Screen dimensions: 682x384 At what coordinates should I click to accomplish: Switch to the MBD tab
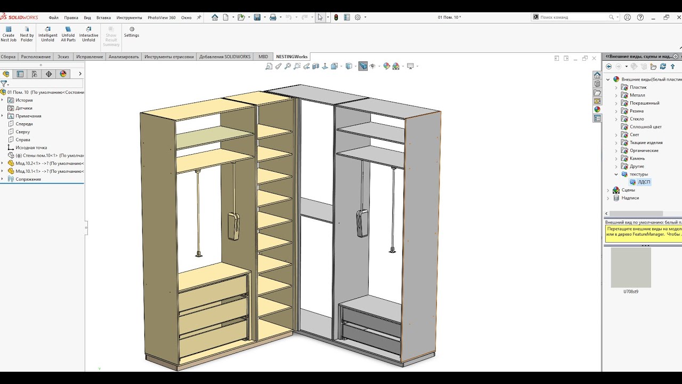[x=263, y=57]
